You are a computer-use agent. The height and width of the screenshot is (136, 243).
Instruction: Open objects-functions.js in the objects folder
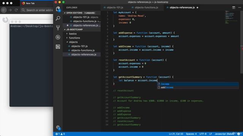coord(83,50)
